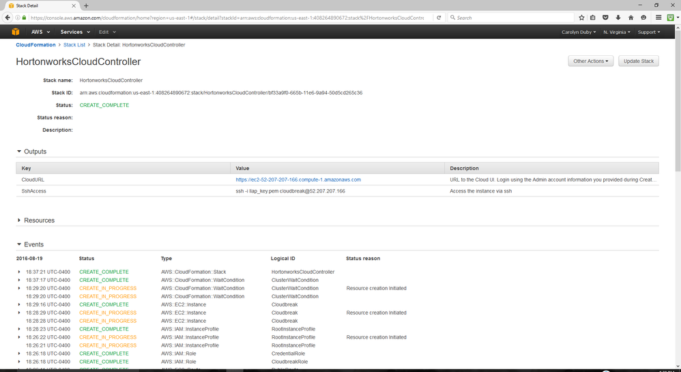Expand the 18:28:23 RootInstanceProfile event row
This screenshot has width=681, height=372.
[x=19, y=329]
